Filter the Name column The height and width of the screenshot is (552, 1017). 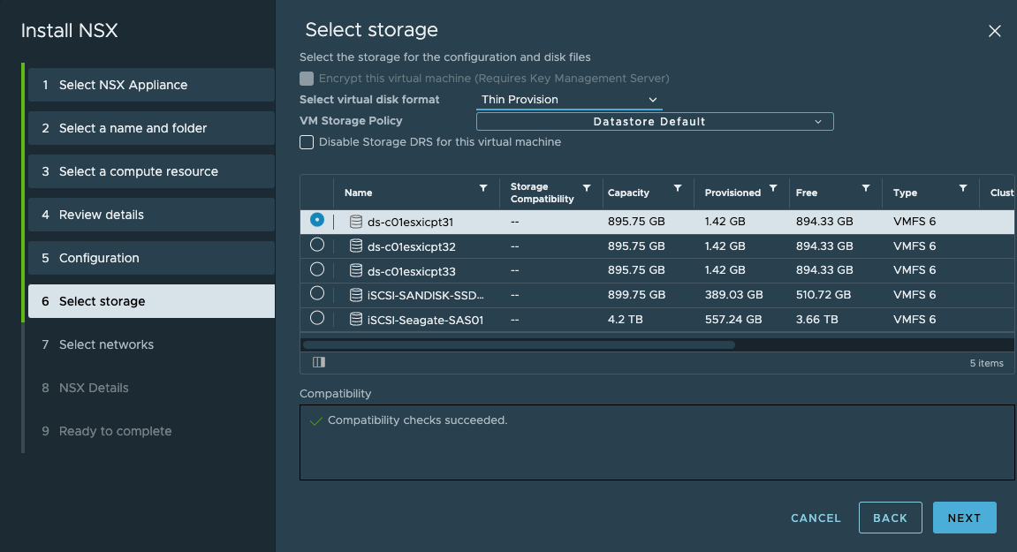click(x=483, y=188)
